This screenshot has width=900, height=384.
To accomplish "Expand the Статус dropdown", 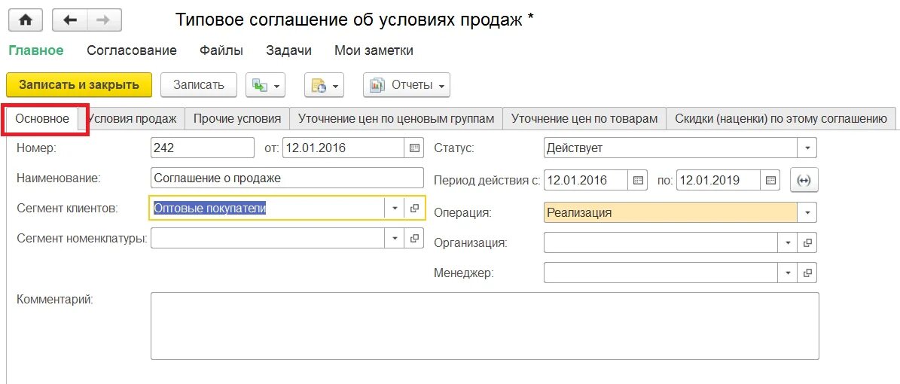I will (x=807, y=148).
